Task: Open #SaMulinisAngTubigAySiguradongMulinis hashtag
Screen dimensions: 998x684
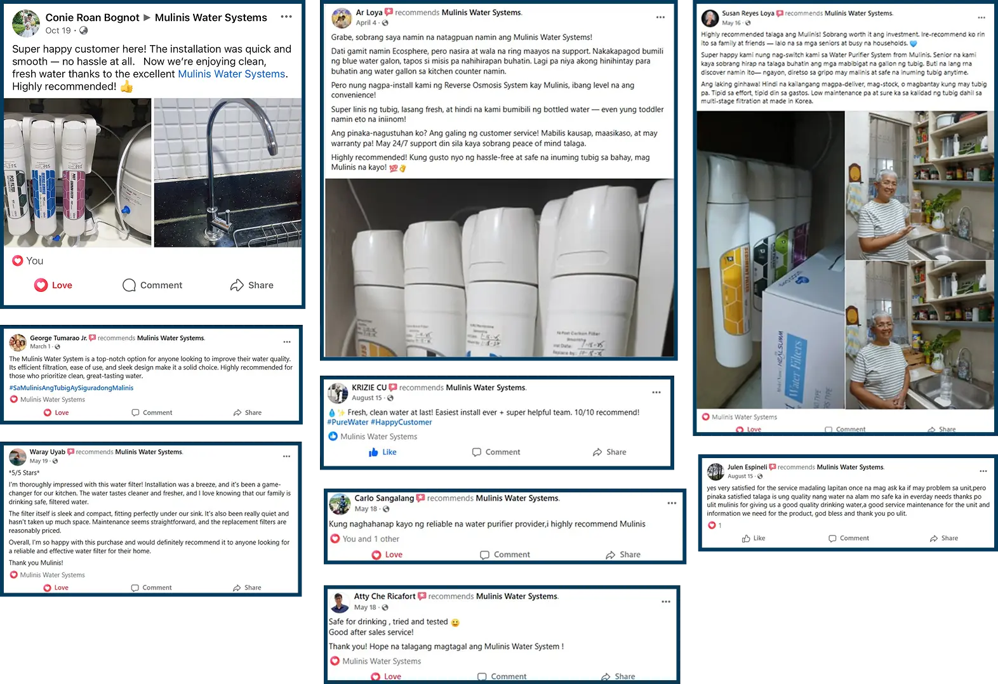Action: 71,388
